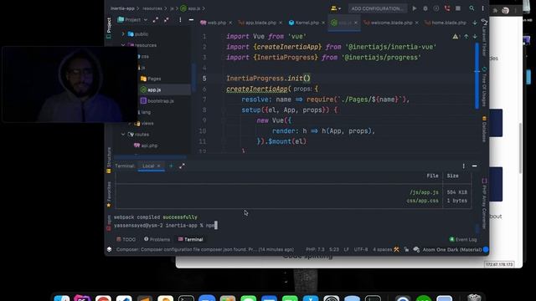Change the LF line separator setting
Screen dimensions: 536x301
click(346, 249)
